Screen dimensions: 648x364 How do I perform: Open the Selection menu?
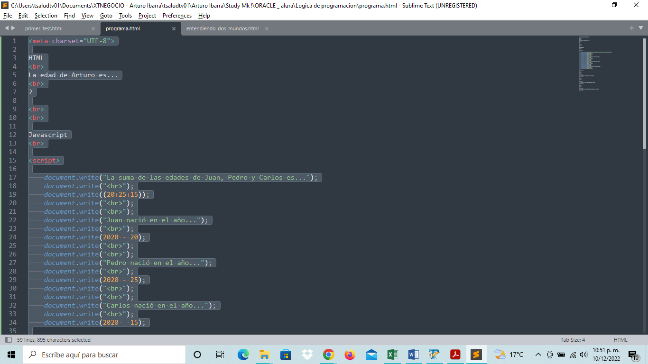coord(46,16)
